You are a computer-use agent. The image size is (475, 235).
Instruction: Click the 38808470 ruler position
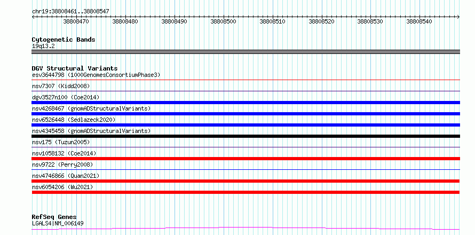76,22
